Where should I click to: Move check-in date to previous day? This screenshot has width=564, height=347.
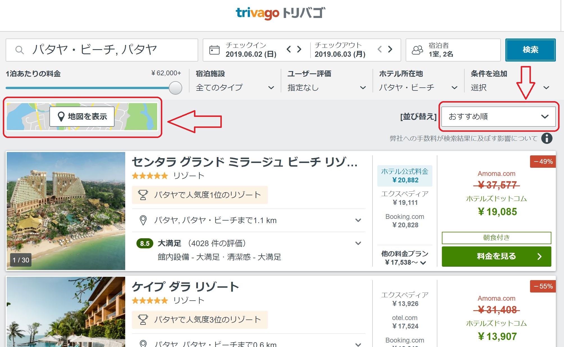tap(289, 49)
